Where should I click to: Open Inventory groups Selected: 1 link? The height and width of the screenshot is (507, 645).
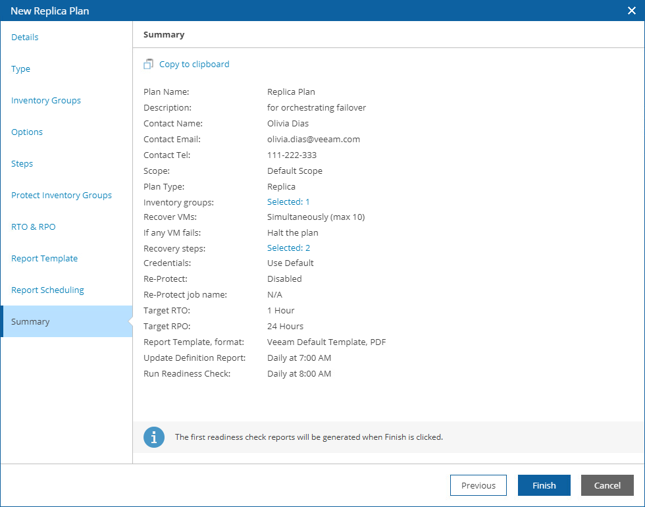coord(288,202)
